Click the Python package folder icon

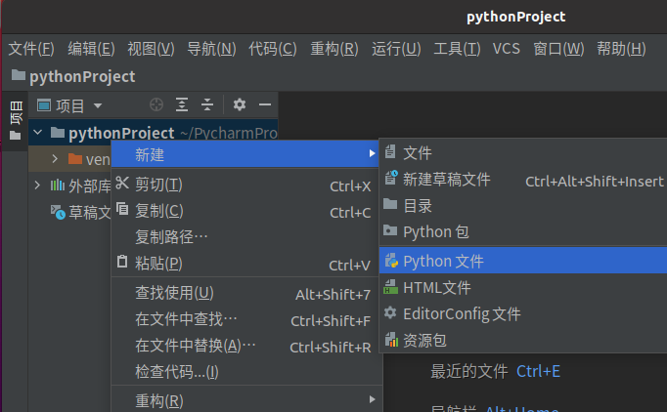tap(390, 230)
